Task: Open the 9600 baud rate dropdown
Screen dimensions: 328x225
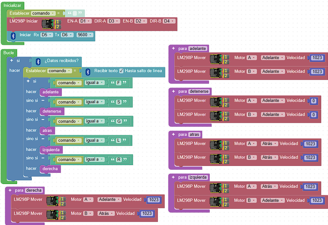Action: 85,35
